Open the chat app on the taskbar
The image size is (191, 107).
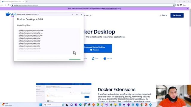click(x=72, y=105)
